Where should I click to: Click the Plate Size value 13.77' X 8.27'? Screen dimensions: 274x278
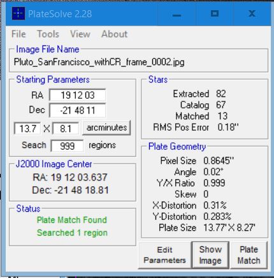point(229,228)
